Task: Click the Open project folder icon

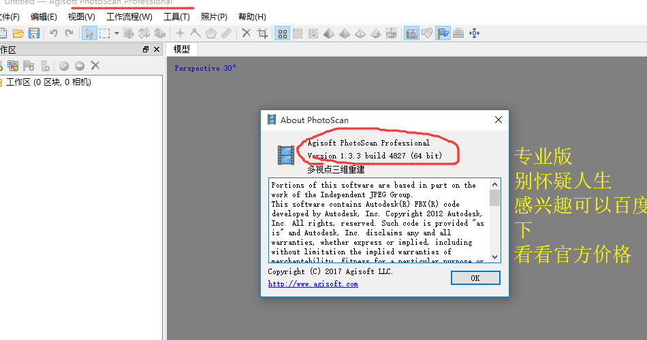Action: pos(18,33)
